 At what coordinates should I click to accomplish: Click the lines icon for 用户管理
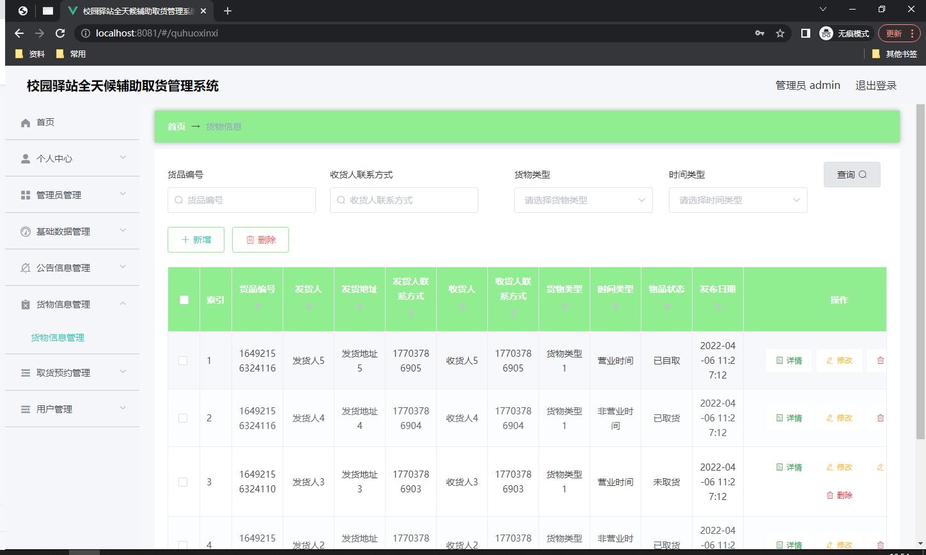pos(26,409)
